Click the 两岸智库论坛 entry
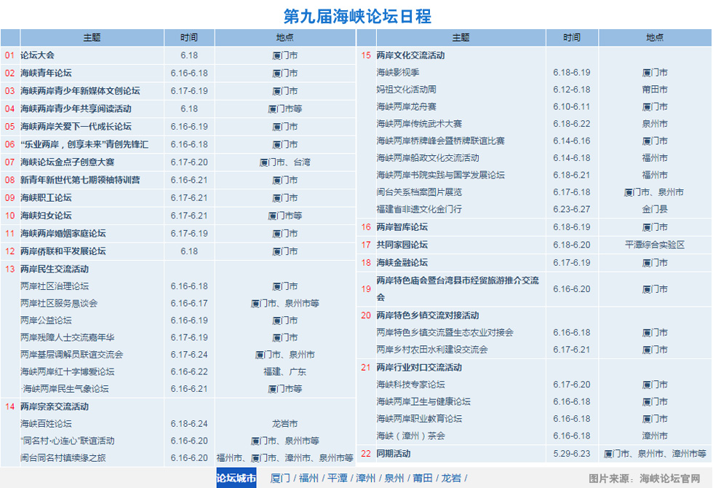 tap(402, 227)
